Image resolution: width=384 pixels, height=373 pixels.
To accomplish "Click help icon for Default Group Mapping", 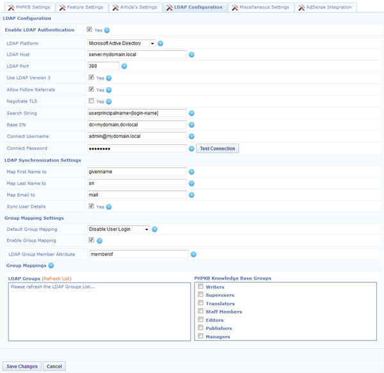I will 154,229.
